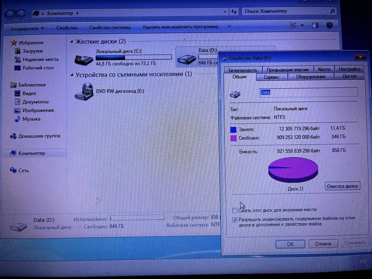
Task: Click the arrow before Компьютер in breadcrumb
Action: (43, 14)
